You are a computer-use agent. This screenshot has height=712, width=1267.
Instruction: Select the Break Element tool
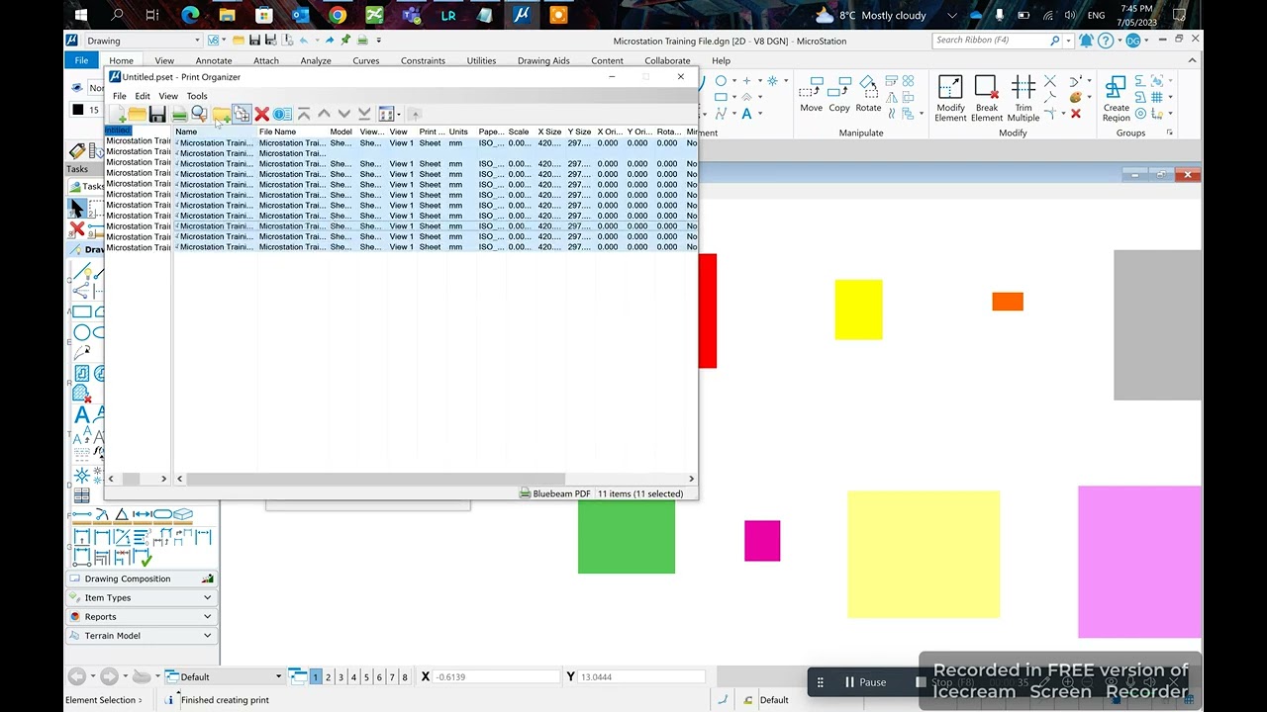click(986, 99)
